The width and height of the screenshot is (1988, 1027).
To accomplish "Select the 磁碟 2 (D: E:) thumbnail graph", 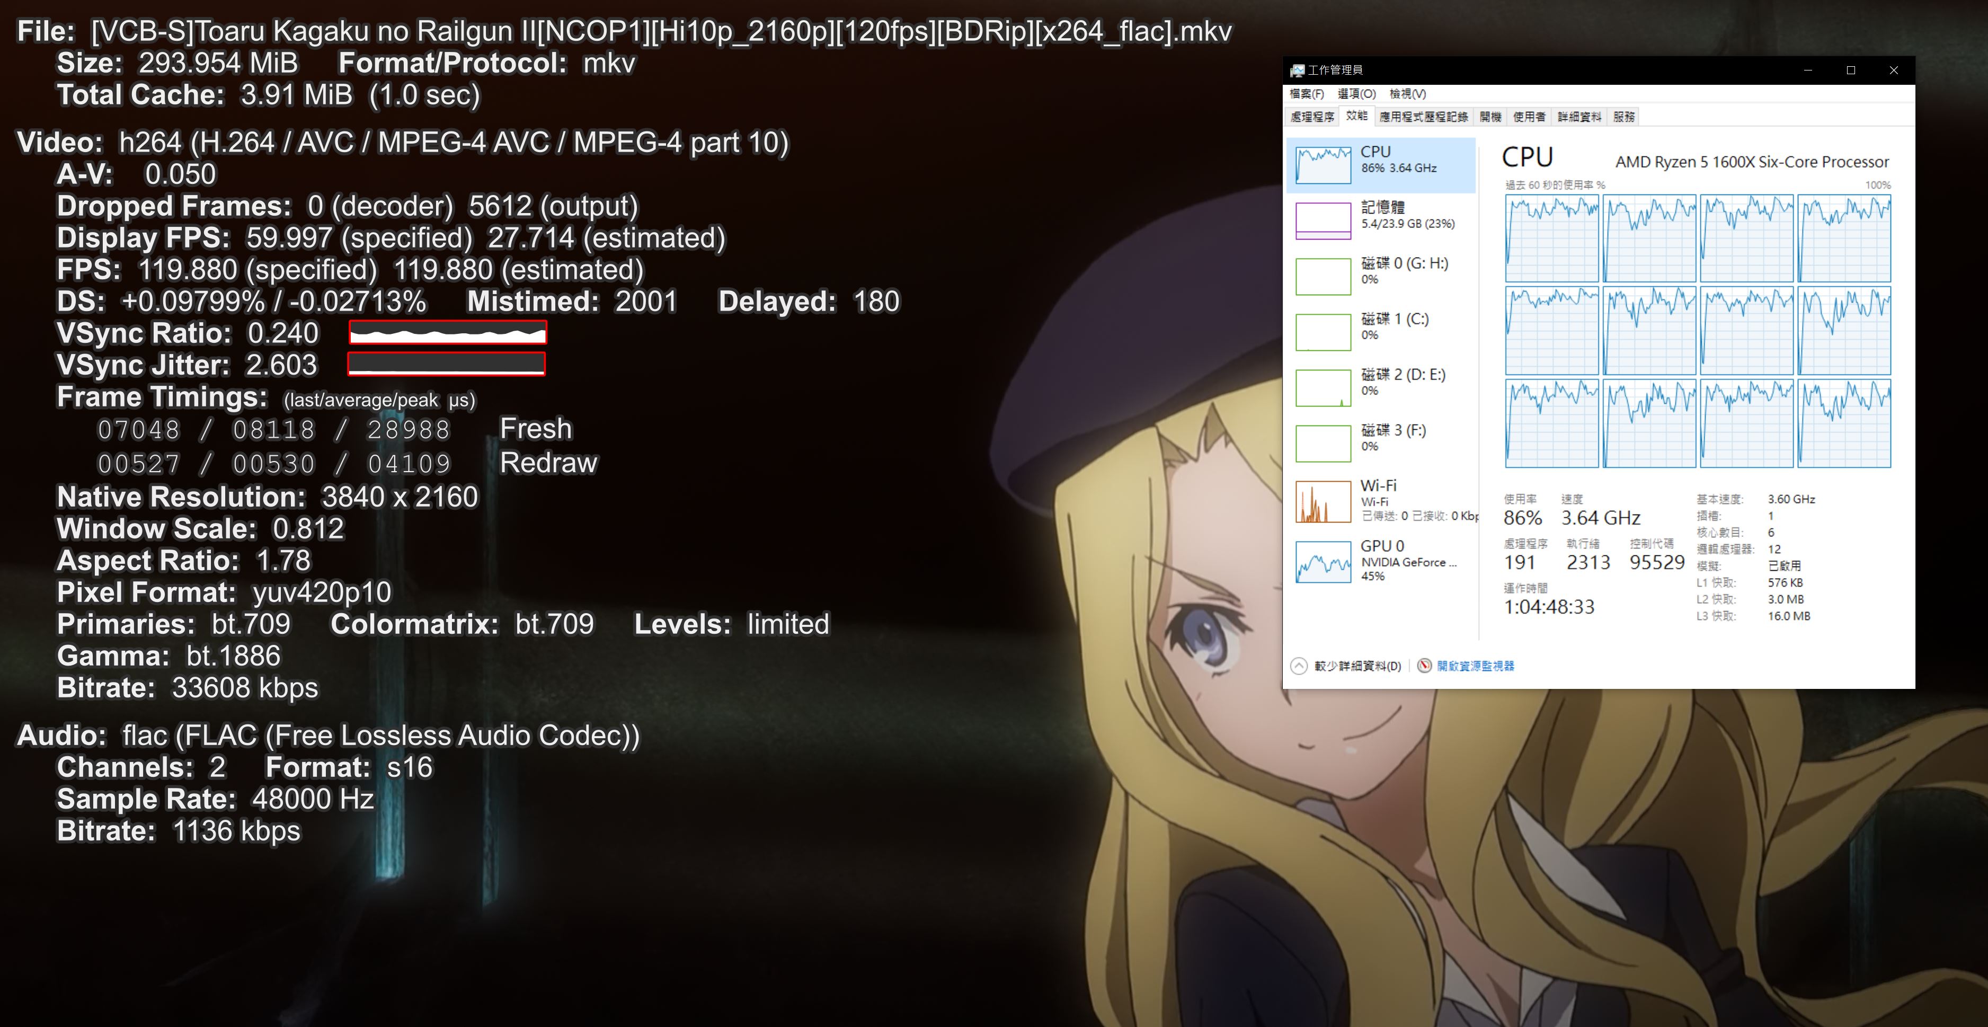I will click(1323, 387).
